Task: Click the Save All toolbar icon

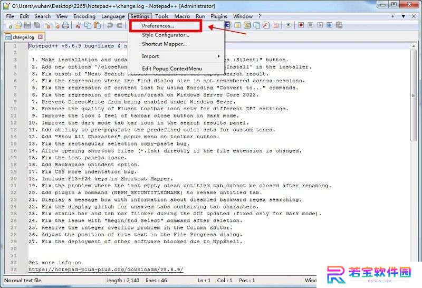Action: click(x=37, y=25)
